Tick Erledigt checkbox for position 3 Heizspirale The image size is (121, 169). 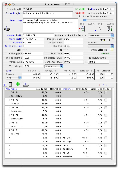tap(106, 108)
